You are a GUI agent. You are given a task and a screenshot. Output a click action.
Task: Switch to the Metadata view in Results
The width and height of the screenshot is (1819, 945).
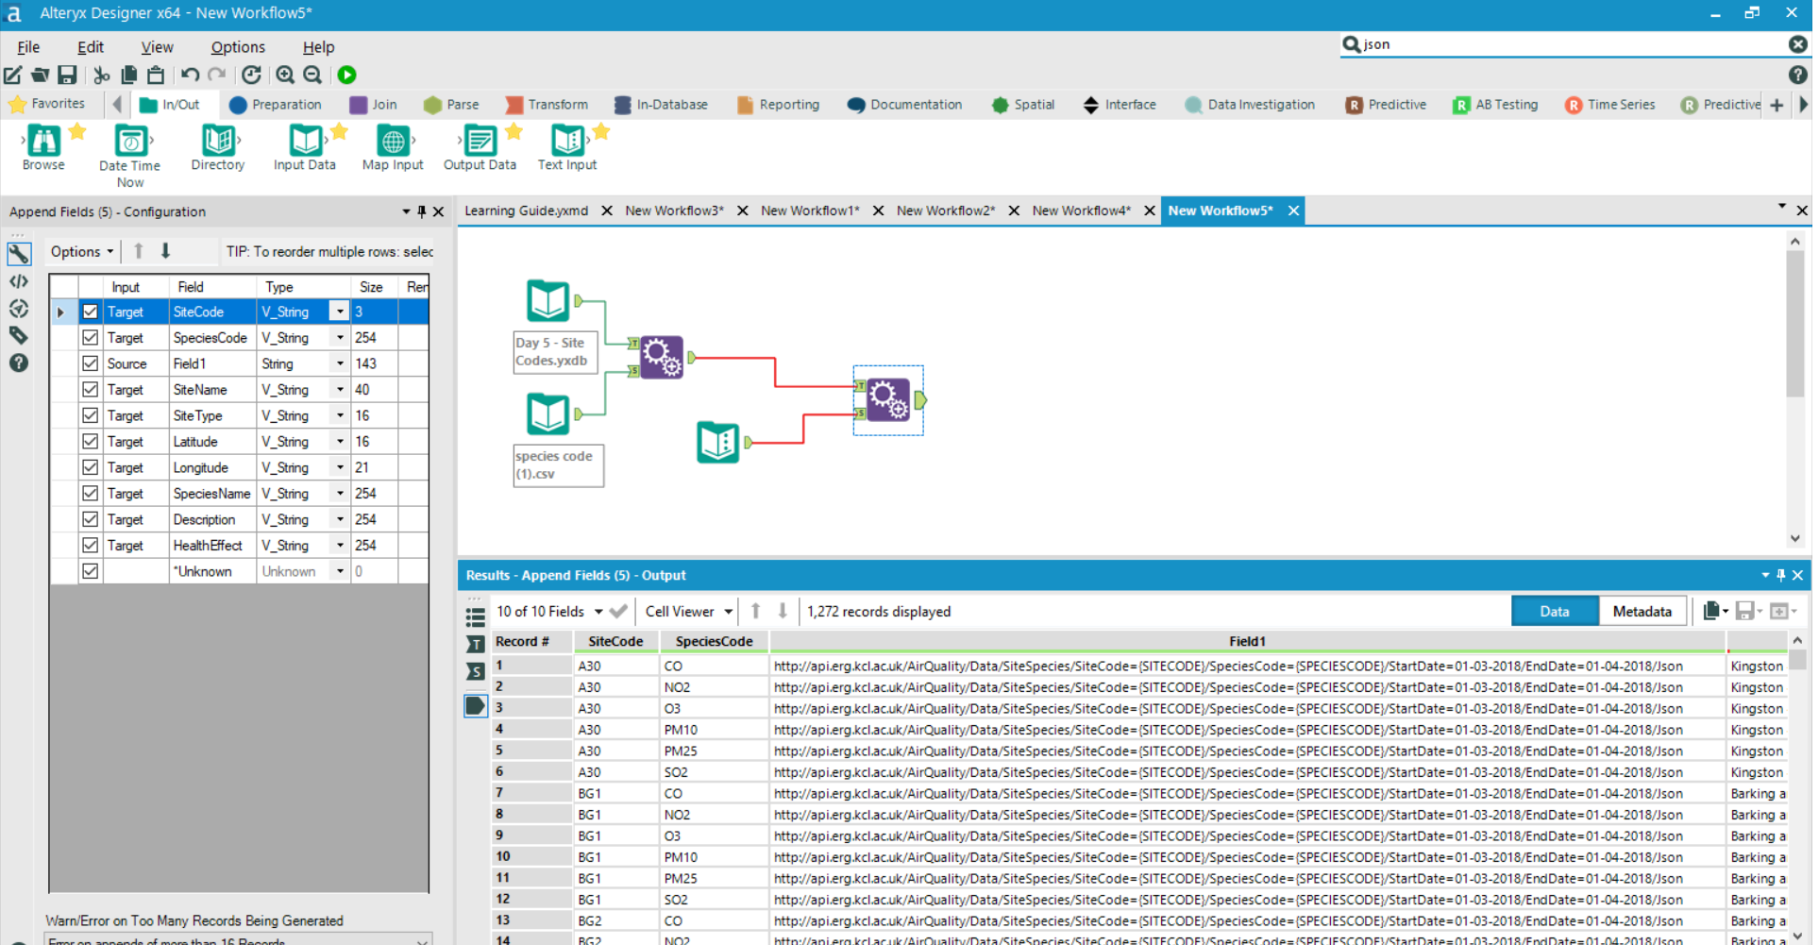click(x=1642, y=610)
